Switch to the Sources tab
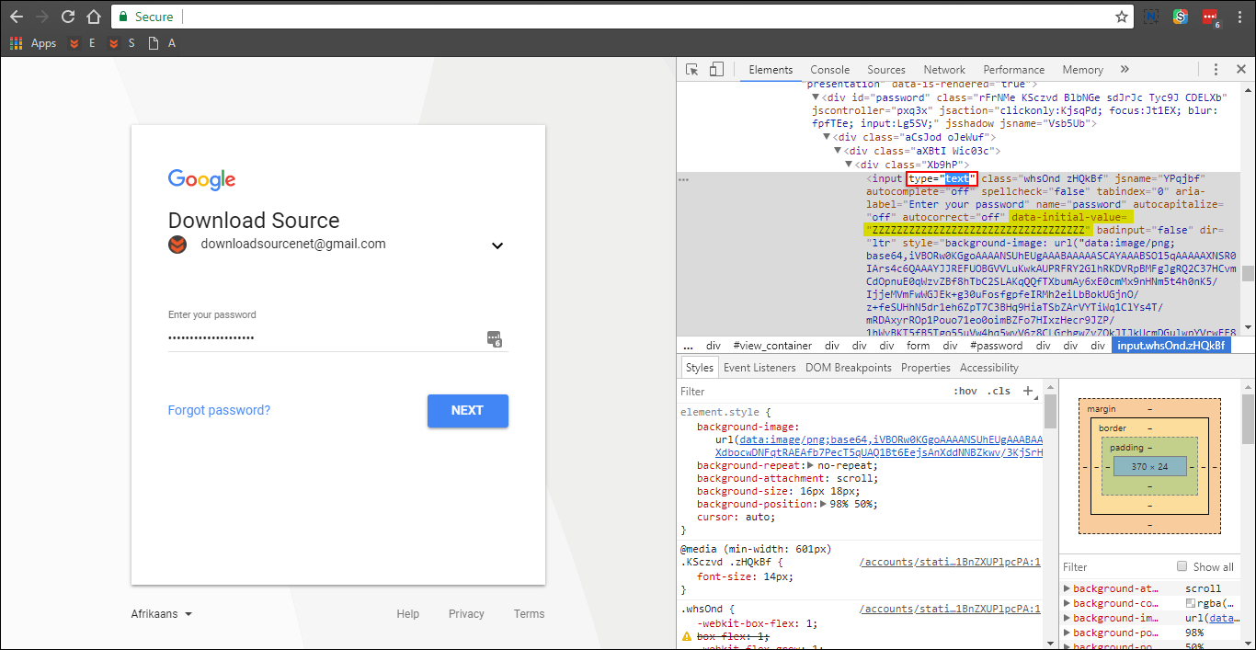 pos(886,70)
